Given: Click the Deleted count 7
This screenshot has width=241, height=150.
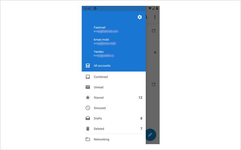Looking at the screenshot, I should click(x=141, y=129).
